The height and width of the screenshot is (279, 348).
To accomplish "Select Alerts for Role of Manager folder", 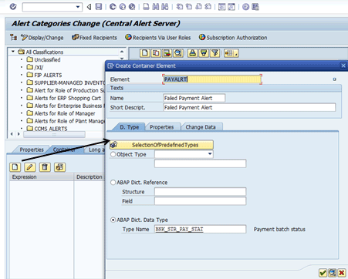I will tap(61, 113).
